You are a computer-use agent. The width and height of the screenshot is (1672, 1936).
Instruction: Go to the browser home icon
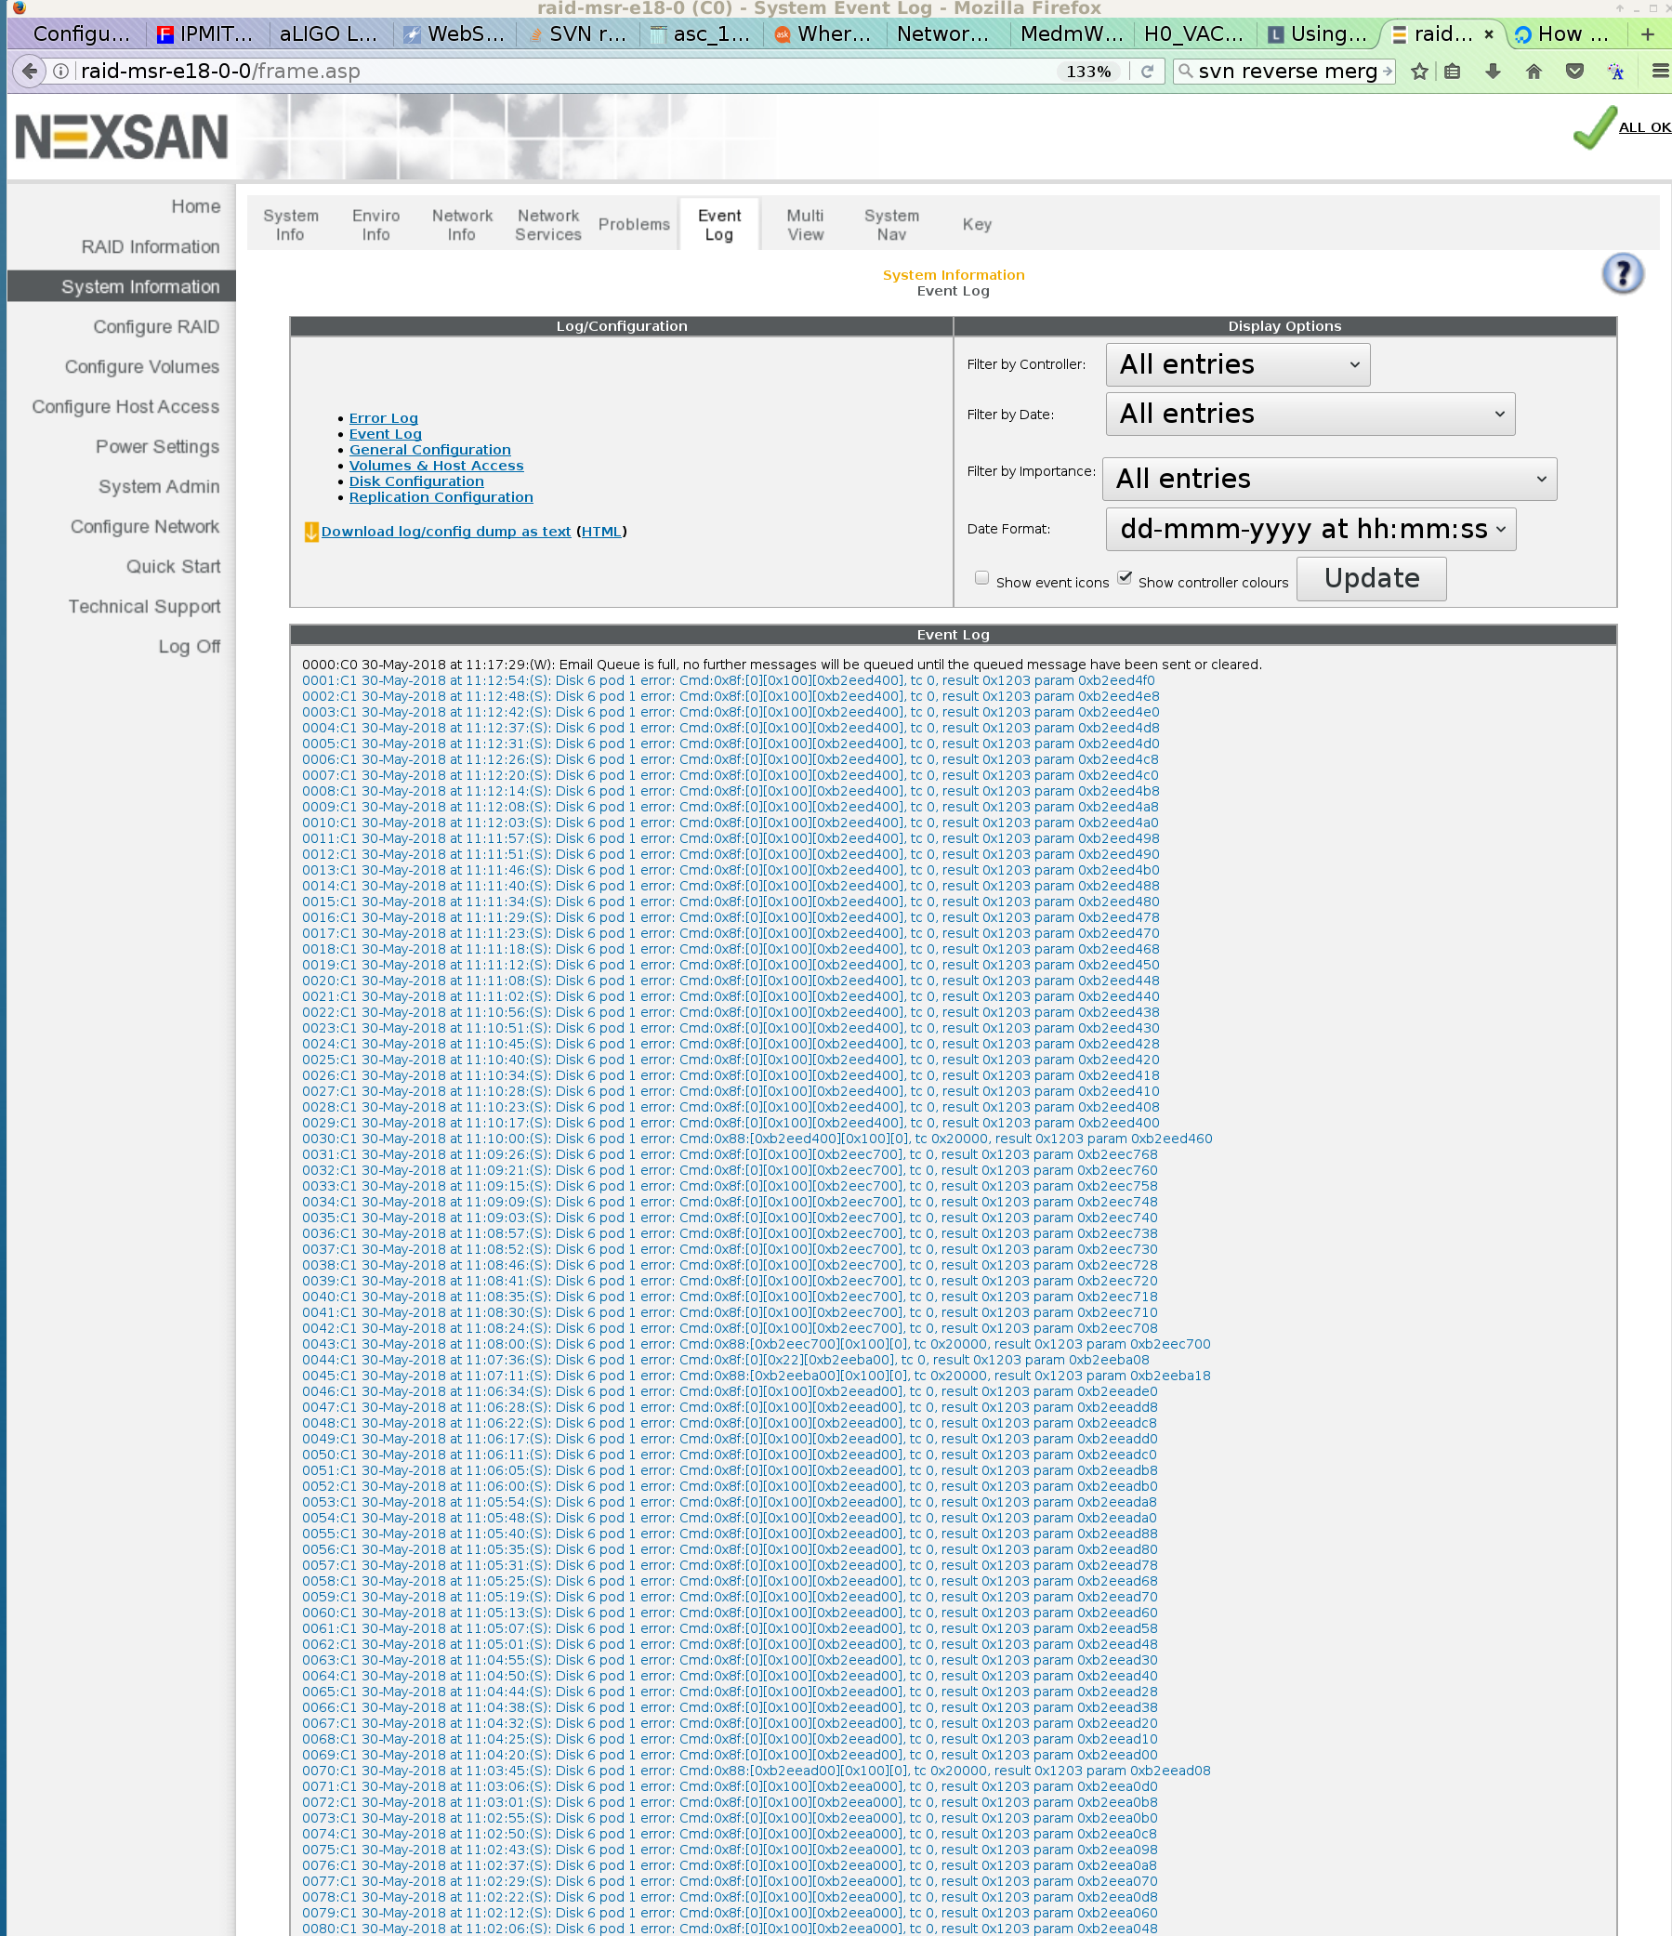(1534, 71)
